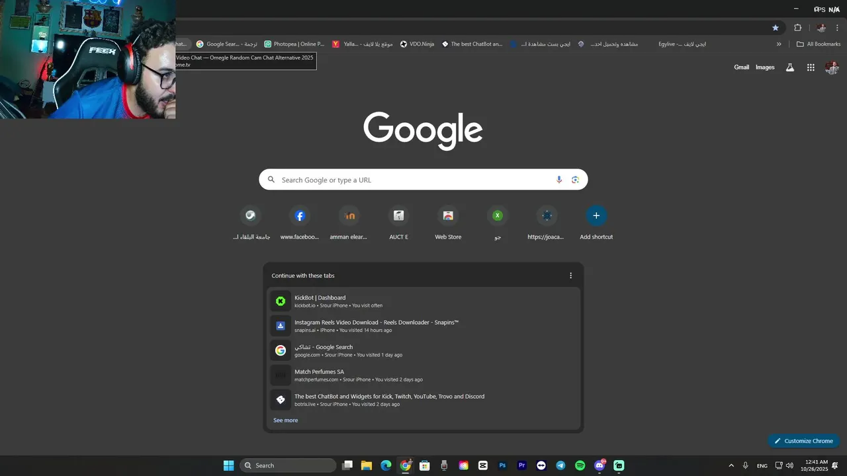847x476 pixels.
Task: Open the notifications bell icon
Action: (x=836, y=465)
